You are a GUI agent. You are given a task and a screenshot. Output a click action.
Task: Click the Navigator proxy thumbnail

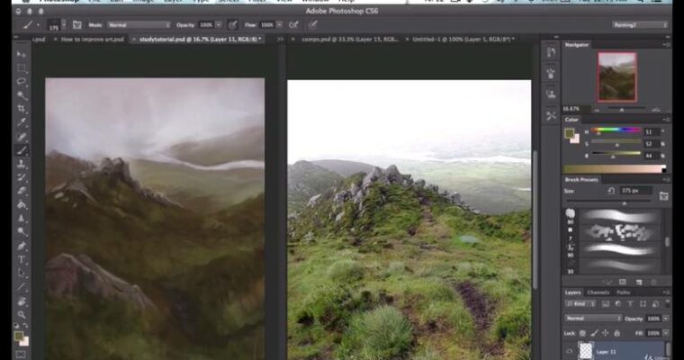pyautogui.click(x=616, y=77)
